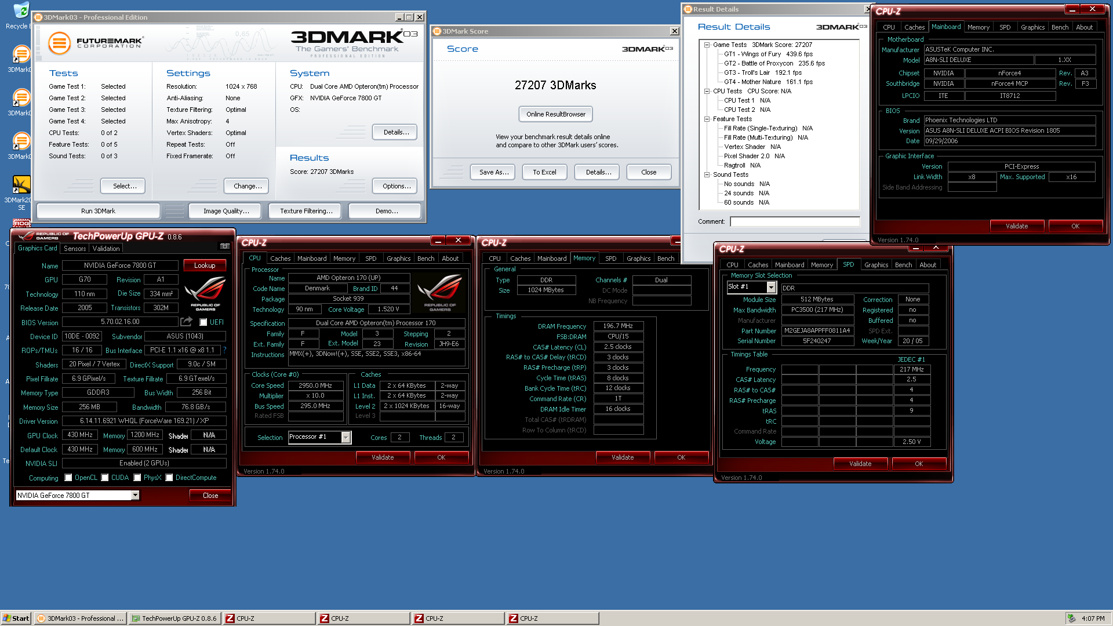Click the Run 3DMark button
1113x626 pixels.
coord(98,211)
